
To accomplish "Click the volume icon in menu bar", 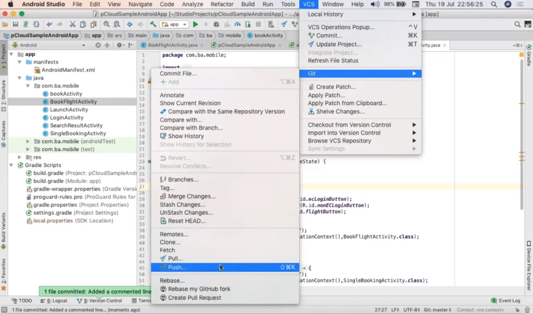I will pyautogui.click(x=375, y=4).
